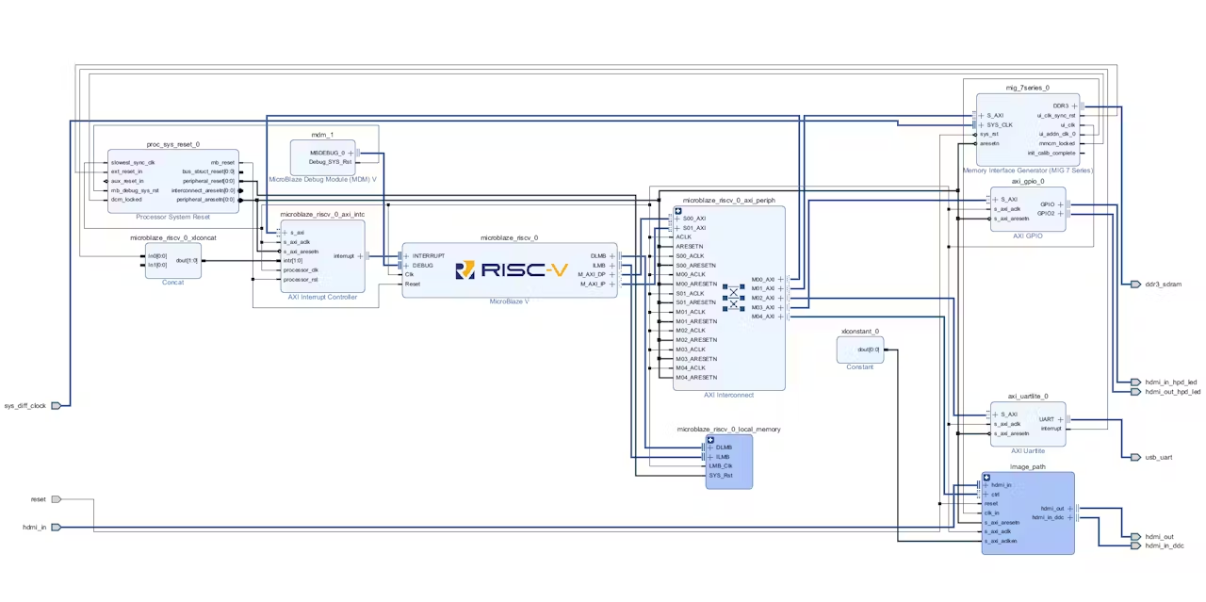
Task: Select the proc_sys_reset_0 block title
Action: point(173,145)
